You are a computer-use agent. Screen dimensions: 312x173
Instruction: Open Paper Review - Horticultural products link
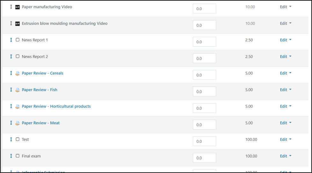(x=56, y=106)
